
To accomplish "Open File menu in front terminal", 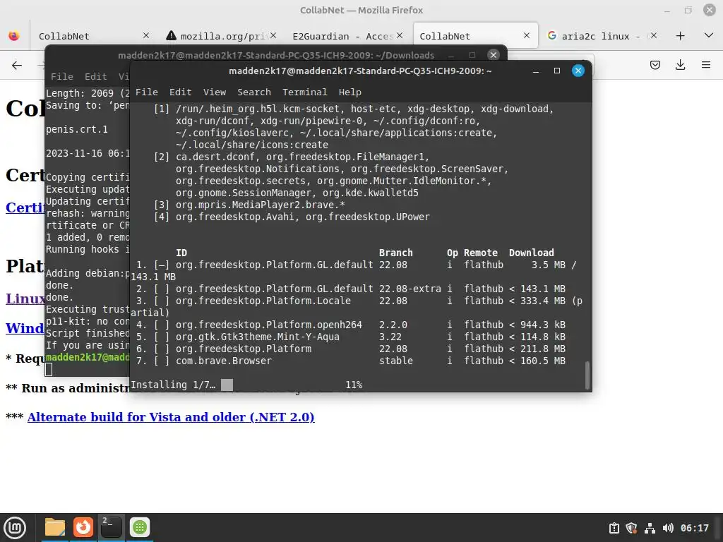I will pos(146,92).
